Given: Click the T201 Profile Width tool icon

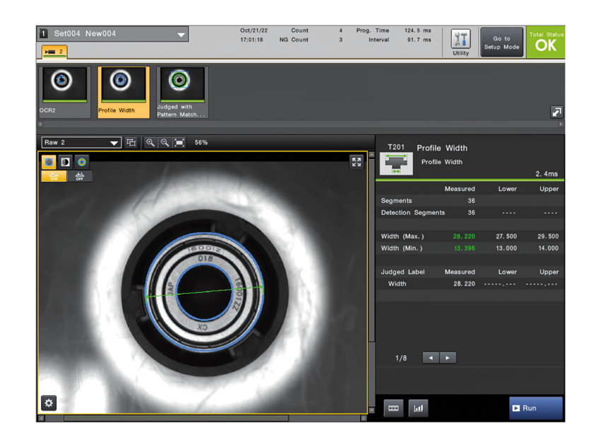Looking at the screenshot, I should 397,164.
